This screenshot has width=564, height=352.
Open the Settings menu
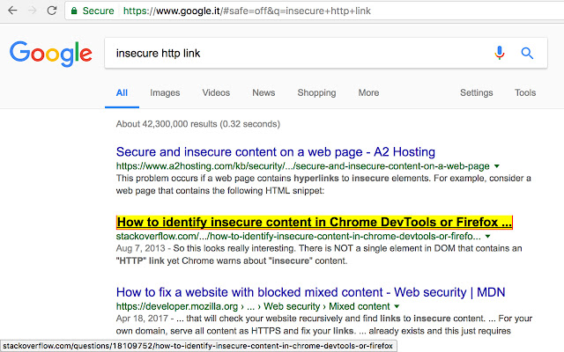click(476, 92)
